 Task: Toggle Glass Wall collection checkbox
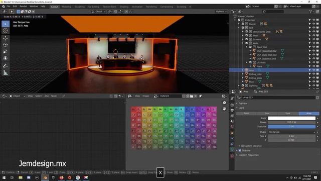coord(251,47)
